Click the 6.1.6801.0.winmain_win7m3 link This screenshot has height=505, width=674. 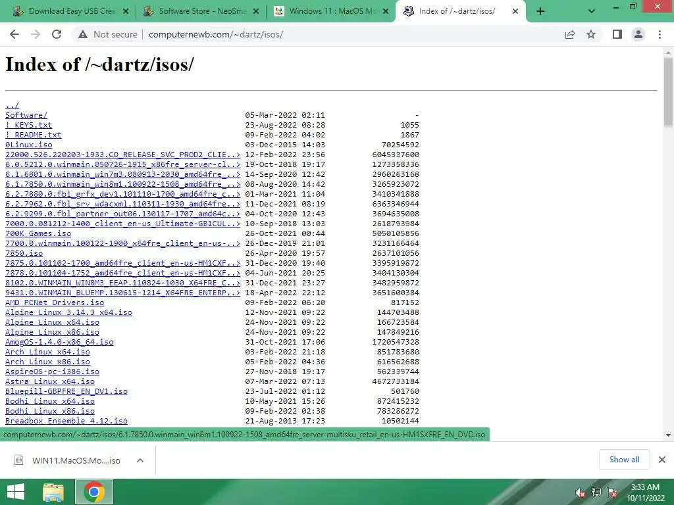click(x=122, y=174)
